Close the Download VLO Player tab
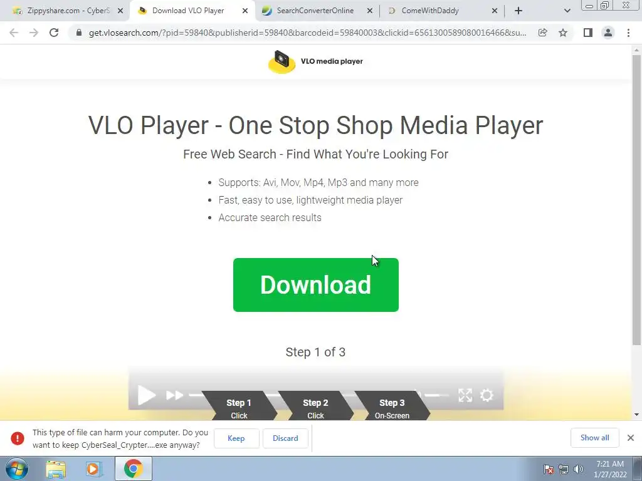 (x=245, y=11)
